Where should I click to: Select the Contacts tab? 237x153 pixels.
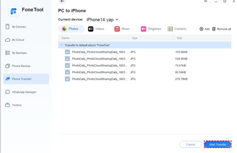click(177, 29)
